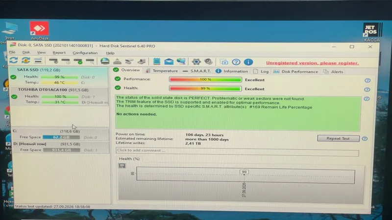This screenshot has width=392, height=220.
Task: Click the C: free space 62,2 GB bar
Action: [x=61, y=137]
